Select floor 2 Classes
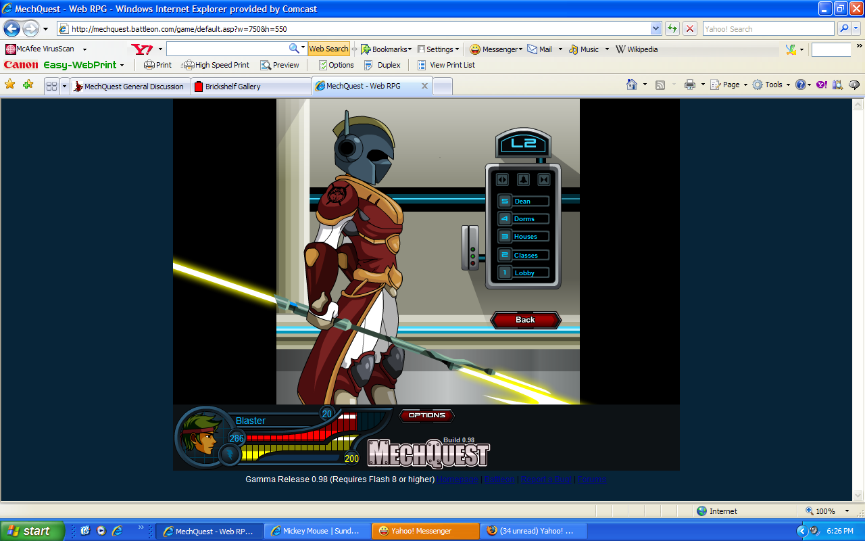Screen dimensions: 865x541 (x=524, y=255)
